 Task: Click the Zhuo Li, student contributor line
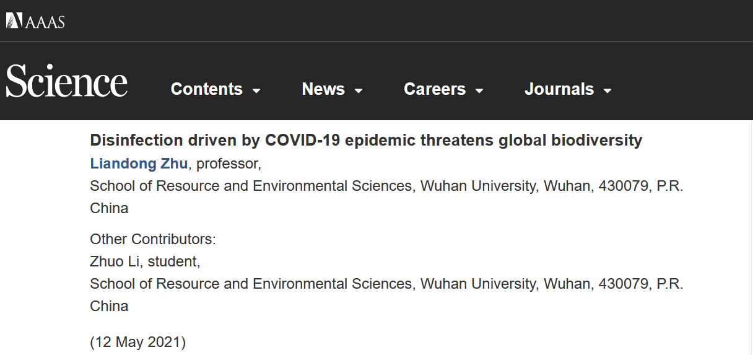[x=145, y=261]
